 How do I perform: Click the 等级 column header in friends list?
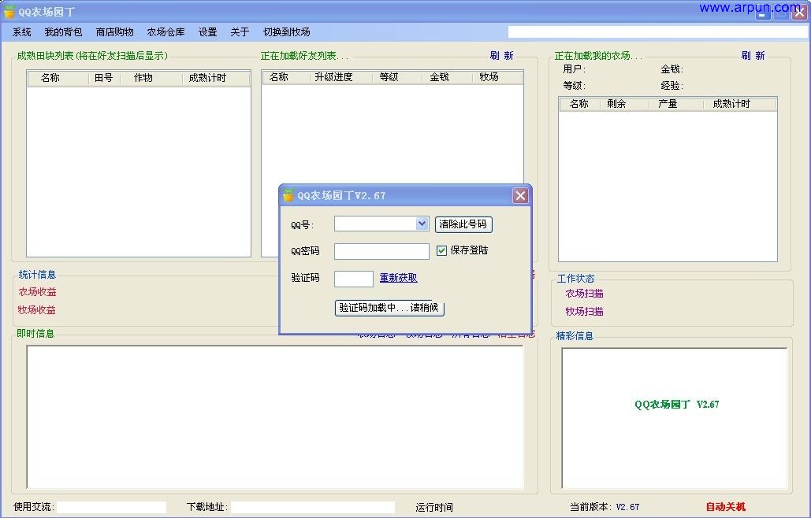(396, 77)
